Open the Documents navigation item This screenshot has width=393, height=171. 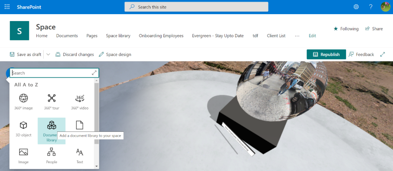(x=67, y=36)
